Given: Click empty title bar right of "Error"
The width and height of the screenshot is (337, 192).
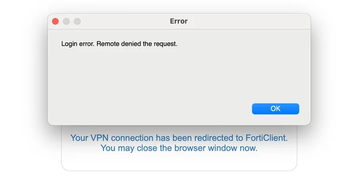Looking at the screenshot, I should click(x=248, y=21).
